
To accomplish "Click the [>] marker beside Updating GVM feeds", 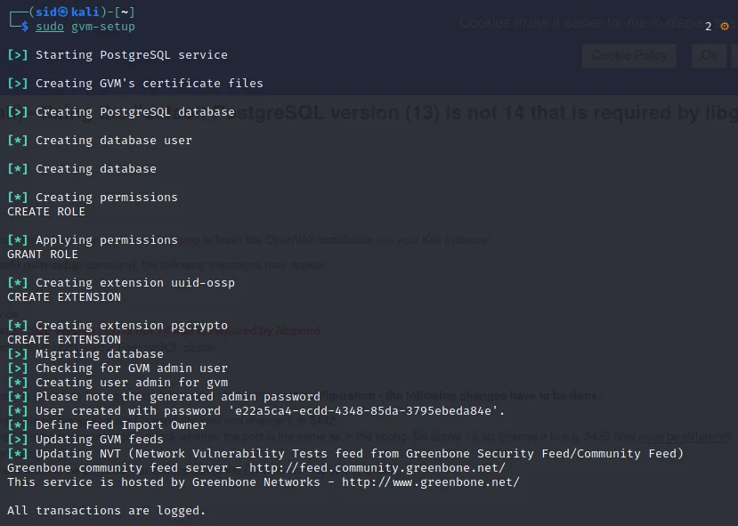I will pyautogui.click(x=18, y=440).
